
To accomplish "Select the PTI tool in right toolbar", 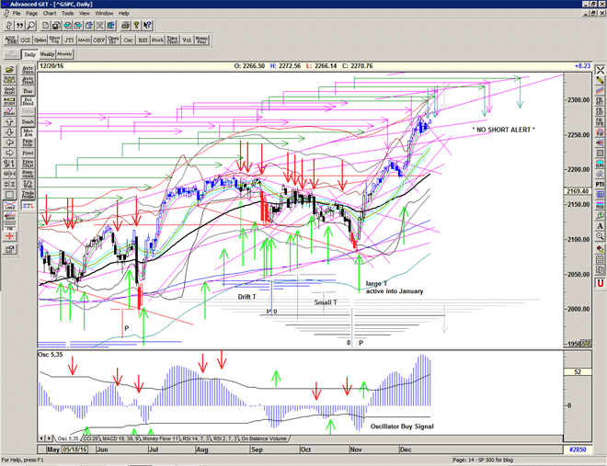I will coord(600,184).
